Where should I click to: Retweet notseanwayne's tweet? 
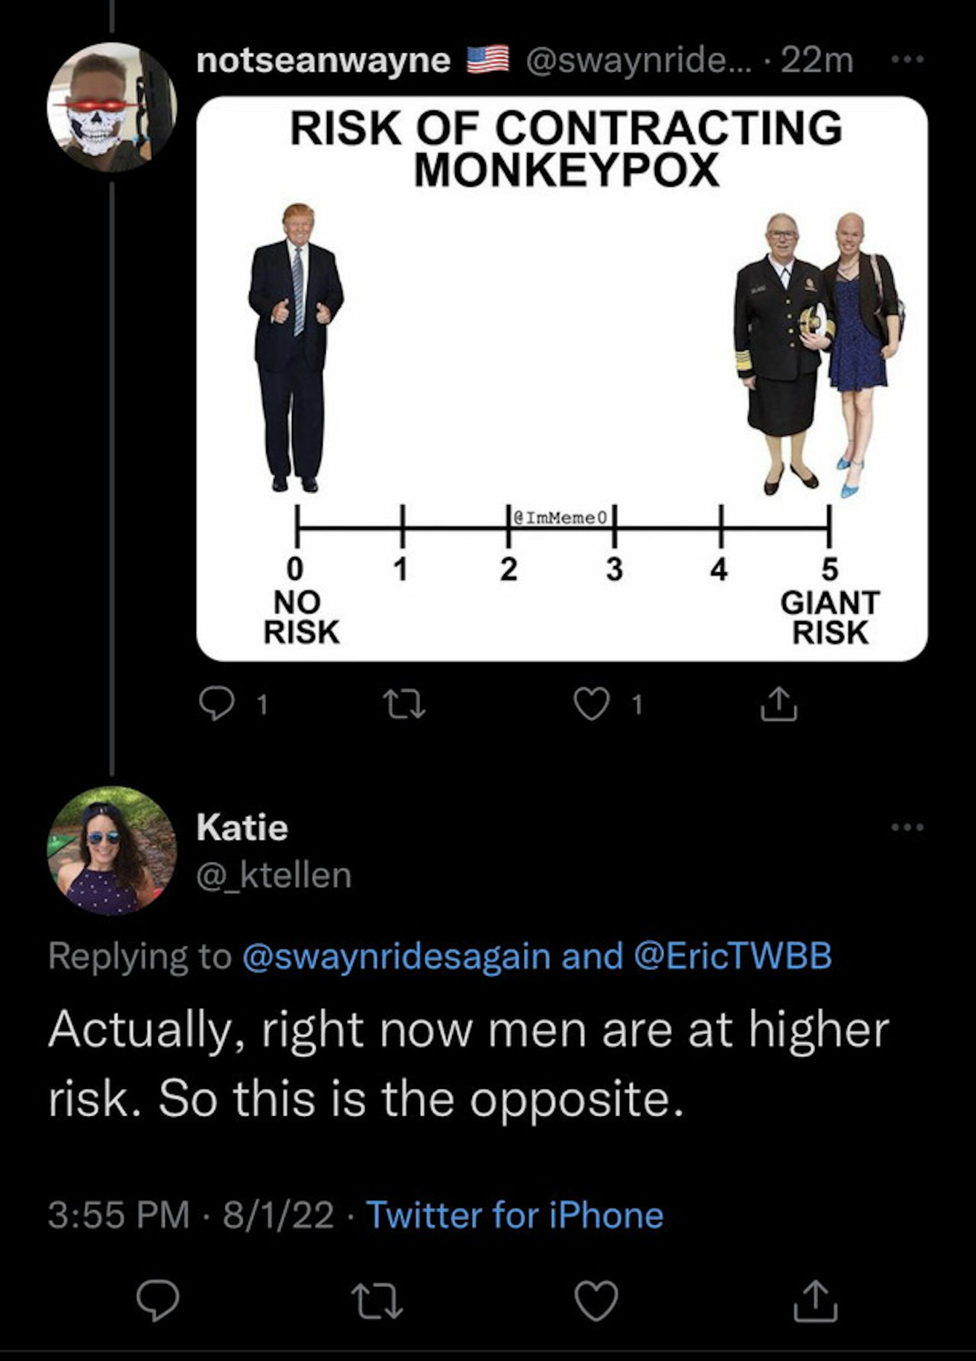(405, 705)
